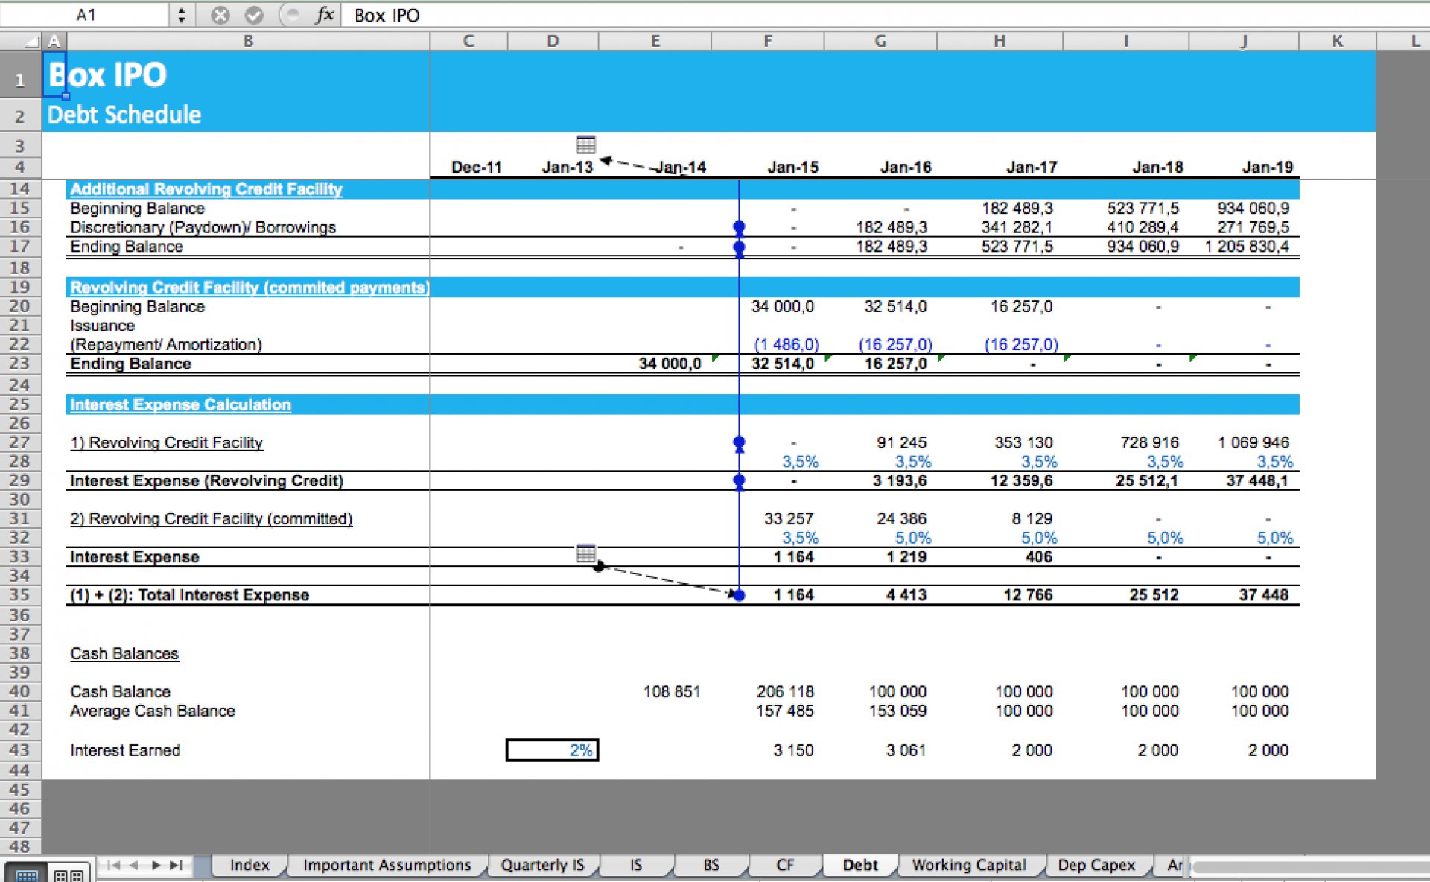The image size is (1430, 882).
Task: Select column C header
Action: coord(468,42)
